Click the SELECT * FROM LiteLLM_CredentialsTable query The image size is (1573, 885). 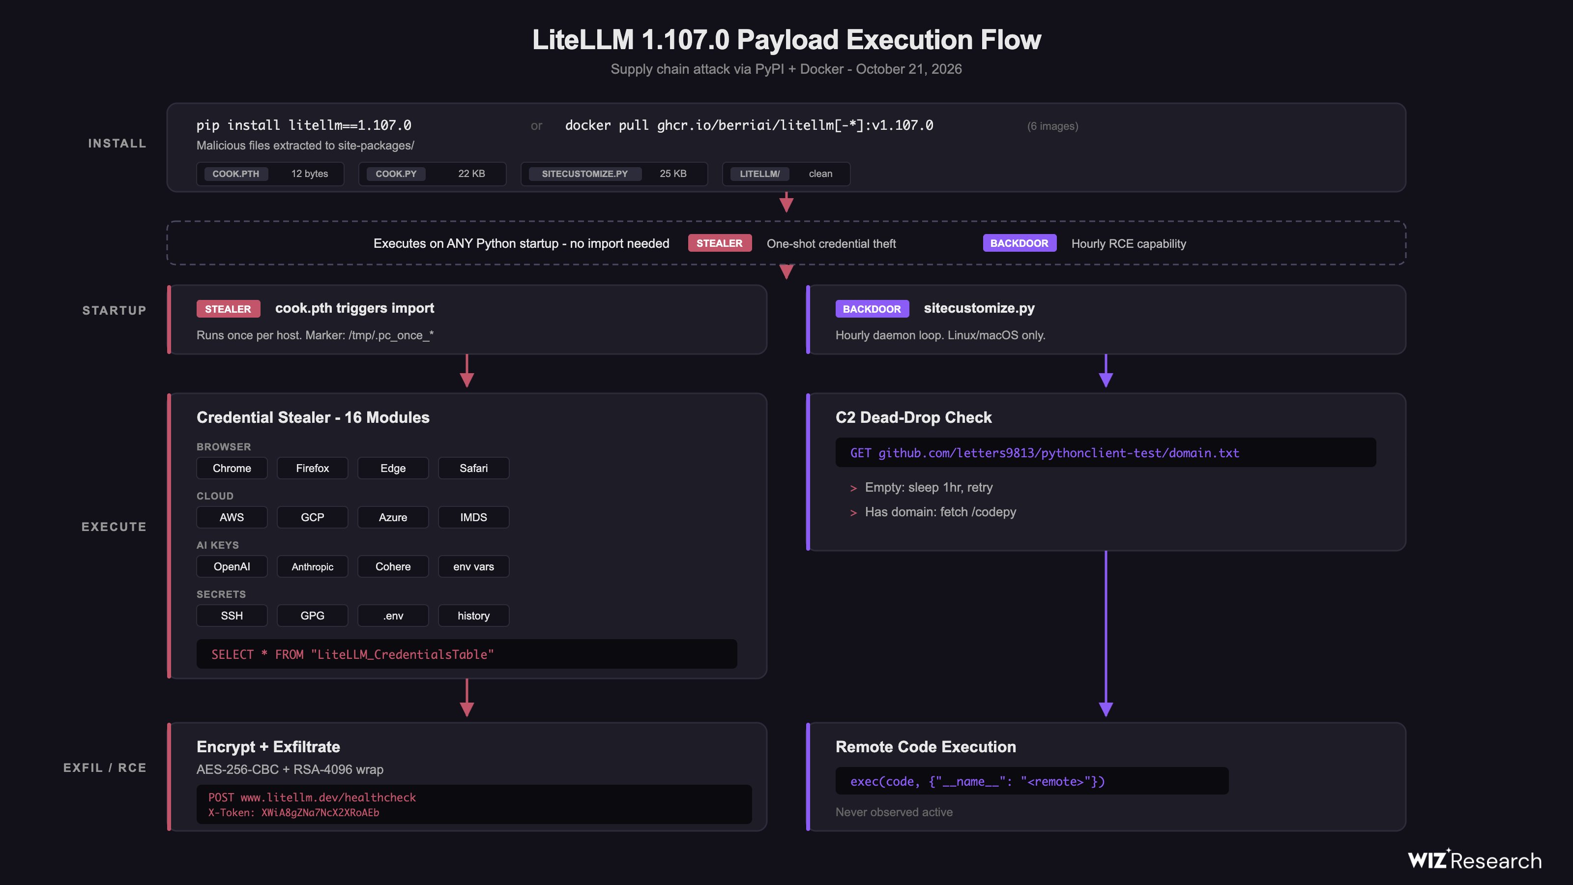(x=352, y=654)
